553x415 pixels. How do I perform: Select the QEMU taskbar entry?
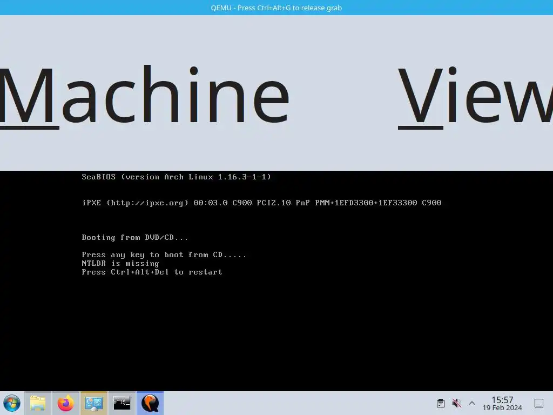(150, 403)
